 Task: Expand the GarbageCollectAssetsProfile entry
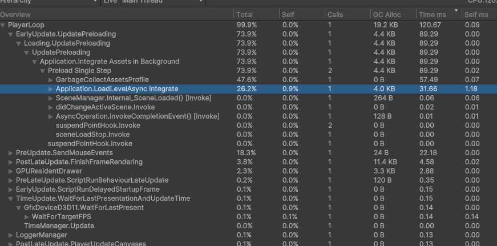51,80
